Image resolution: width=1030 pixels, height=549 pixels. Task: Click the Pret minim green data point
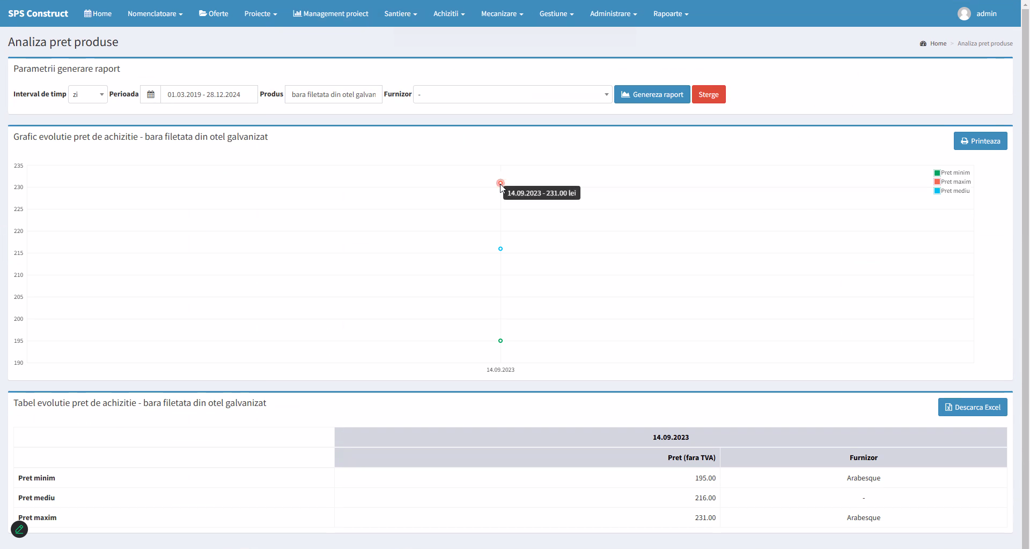(x=501, y=341)
